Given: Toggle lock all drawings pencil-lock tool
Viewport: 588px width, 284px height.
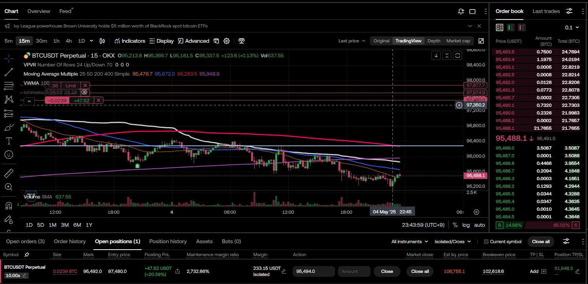Looking at the screenshot, I should [x=9, y=219].
